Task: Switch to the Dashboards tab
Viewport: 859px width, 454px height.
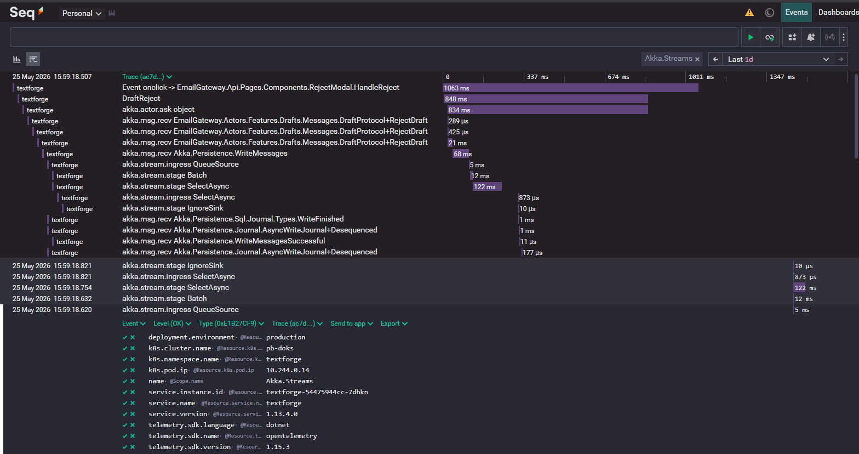Action: [838, 12]
